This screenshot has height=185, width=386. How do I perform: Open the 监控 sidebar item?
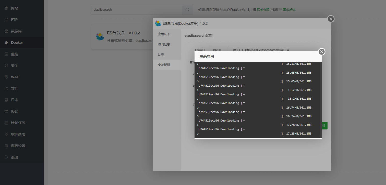22,54
